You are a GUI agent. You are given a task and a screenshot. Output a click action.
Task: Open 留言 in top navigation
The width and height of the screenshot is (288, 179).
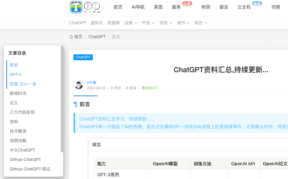(224, 7)
